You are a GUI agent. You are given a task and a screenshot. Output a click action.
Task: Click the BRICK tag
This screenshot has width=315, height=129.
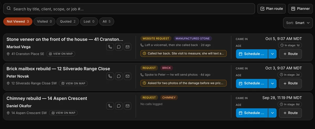click(x=166, y=68)
